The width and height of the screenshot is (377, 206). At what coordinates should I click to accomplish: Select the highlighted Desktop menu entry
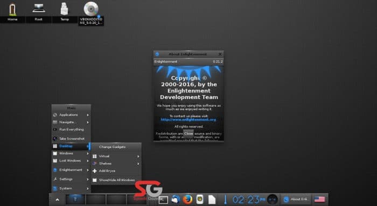71,146
